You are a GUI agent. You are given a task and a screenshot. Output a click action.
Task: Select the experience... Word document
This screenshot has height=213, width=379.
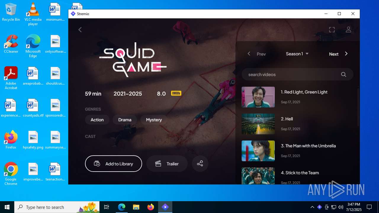[11, 108]
